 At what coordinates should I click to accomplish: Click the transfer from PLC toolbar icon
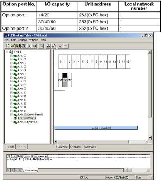[54, 46]
